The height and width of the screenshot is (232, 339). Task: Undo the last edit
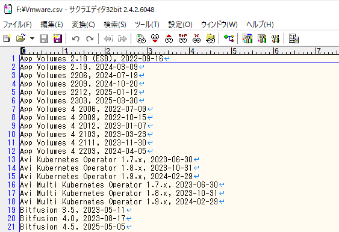76,39
